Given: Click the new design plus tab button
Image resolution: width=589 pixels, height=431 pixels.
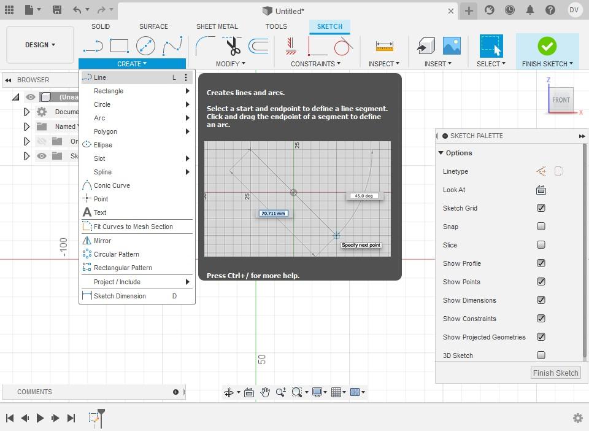Looking at the screenshot, I should coord(468,10).
